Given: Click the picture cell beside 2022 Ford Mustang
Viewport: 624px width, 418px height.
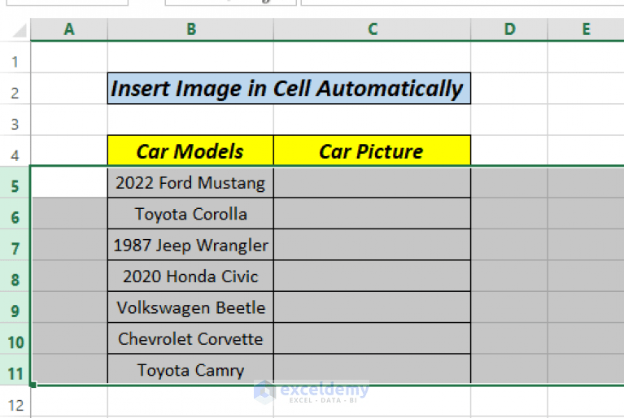Looking at the screenshot, I should click(x=372, y=182).
